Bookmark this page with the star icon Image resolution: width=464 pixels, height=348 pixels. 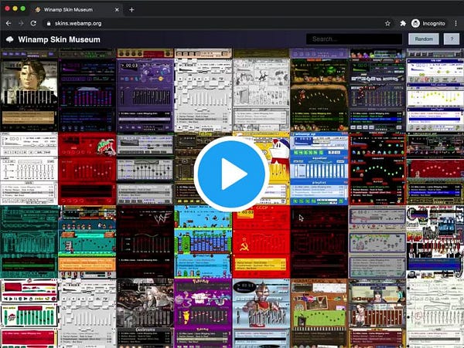tap(387, 23)
